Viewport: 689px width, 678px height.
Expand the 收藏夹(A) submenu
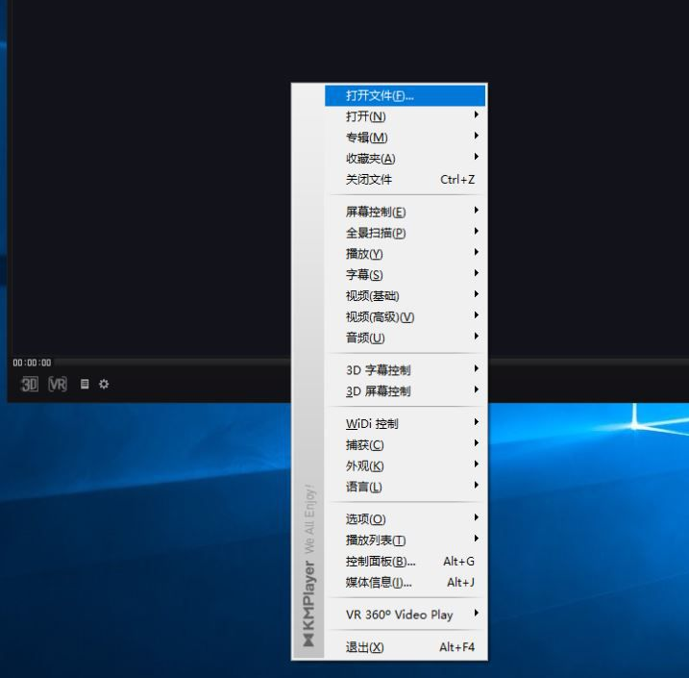[x=370, y=159]
